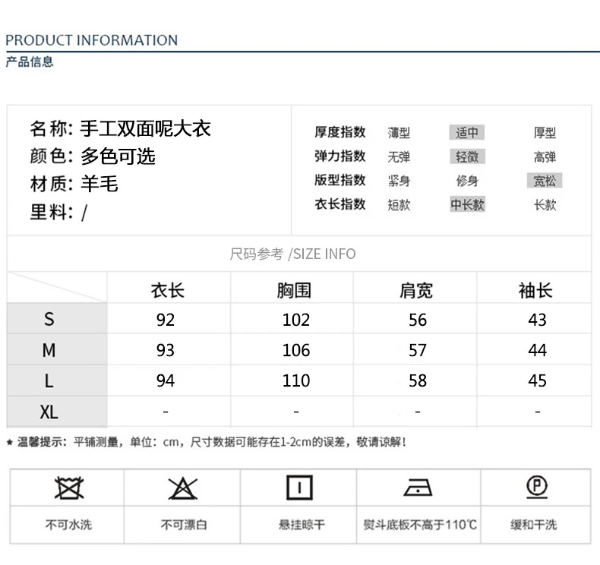Select the 高弹 elasticity option
The height and width of the screenshot is (565, 600).
click(545, 157)
